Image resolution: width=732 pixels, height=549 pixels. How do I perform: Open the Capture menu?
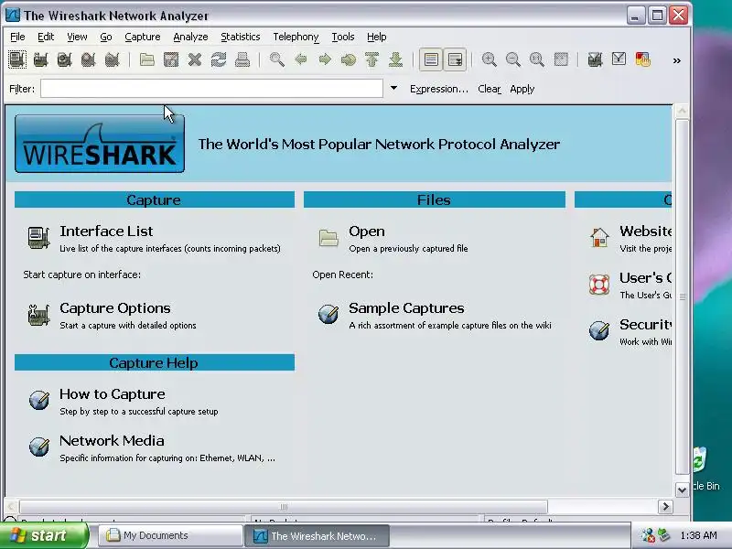[x=143, y=37]
